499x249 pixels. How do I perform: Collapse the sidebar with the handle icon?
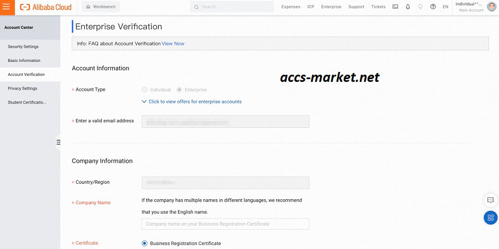coord(58,142)
